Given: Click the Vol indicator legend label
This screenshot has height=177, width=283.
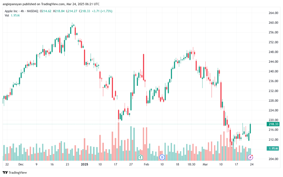Looking at the screenshot, I should coord(7,15).
